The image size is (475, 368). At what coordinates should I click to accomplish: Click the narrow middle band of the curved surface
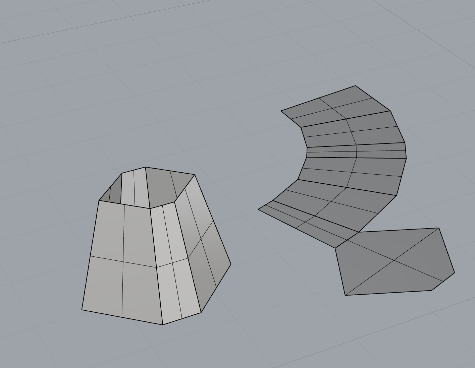point(356,151)
